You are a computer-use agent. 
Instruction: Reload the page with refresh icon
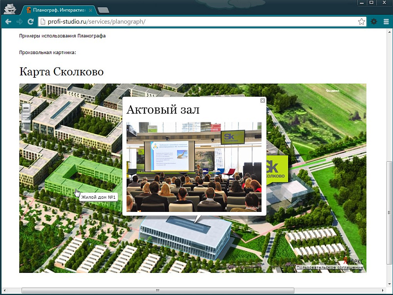pos(30,22)
